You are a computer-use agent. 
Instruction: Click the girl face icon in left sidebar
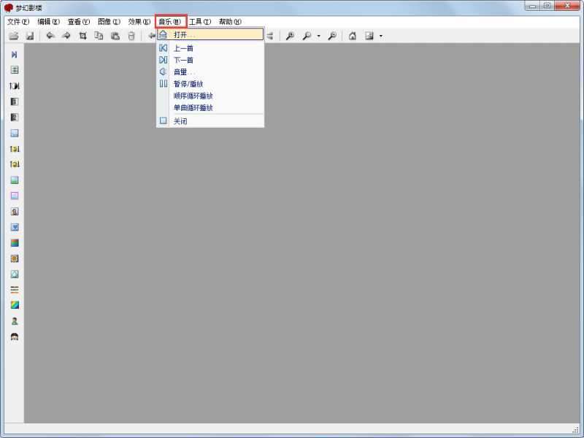pyautogui.click(x=15, y=337)
